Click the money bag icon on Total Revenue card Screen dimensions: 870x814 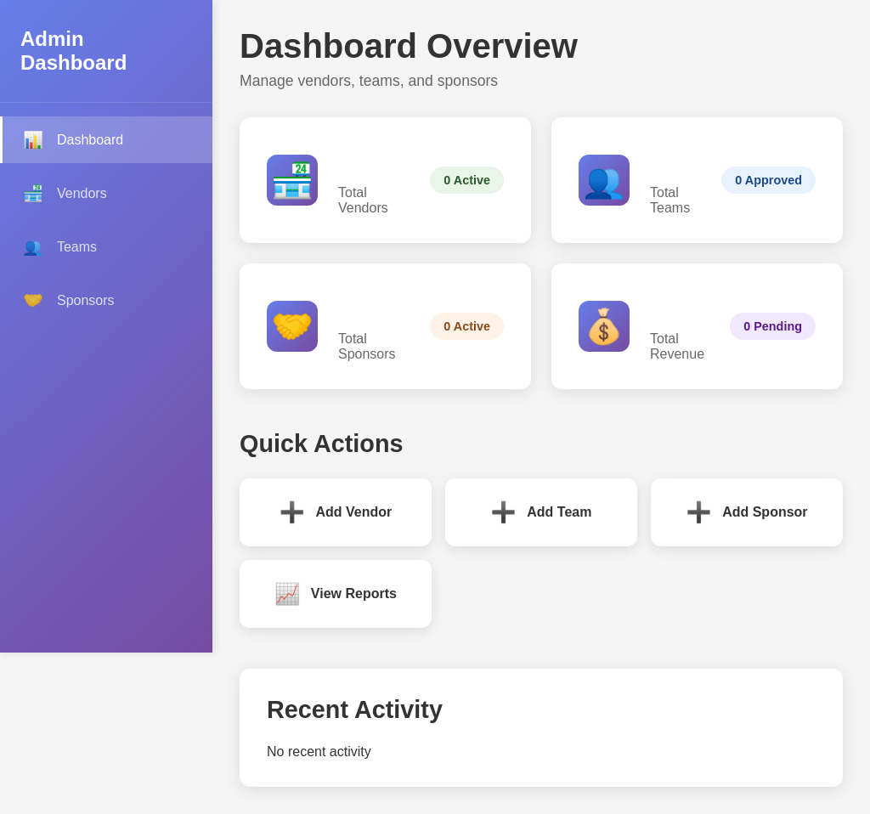(x=604, y=326)
